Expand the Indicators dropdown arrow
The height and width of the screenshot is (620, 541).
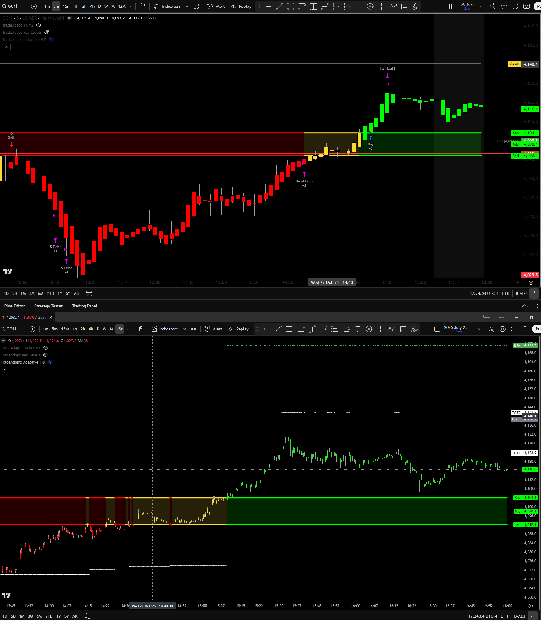tap(187, 6)
